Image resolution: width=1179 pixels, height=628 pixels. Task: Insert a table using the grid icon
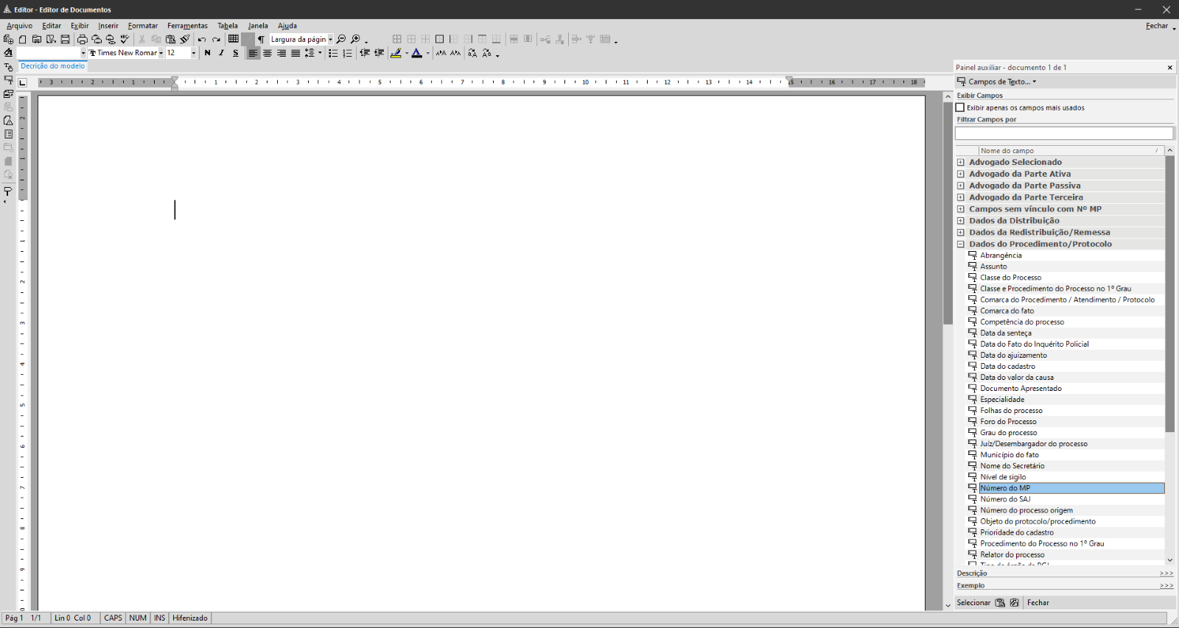(x=234, y=39)
